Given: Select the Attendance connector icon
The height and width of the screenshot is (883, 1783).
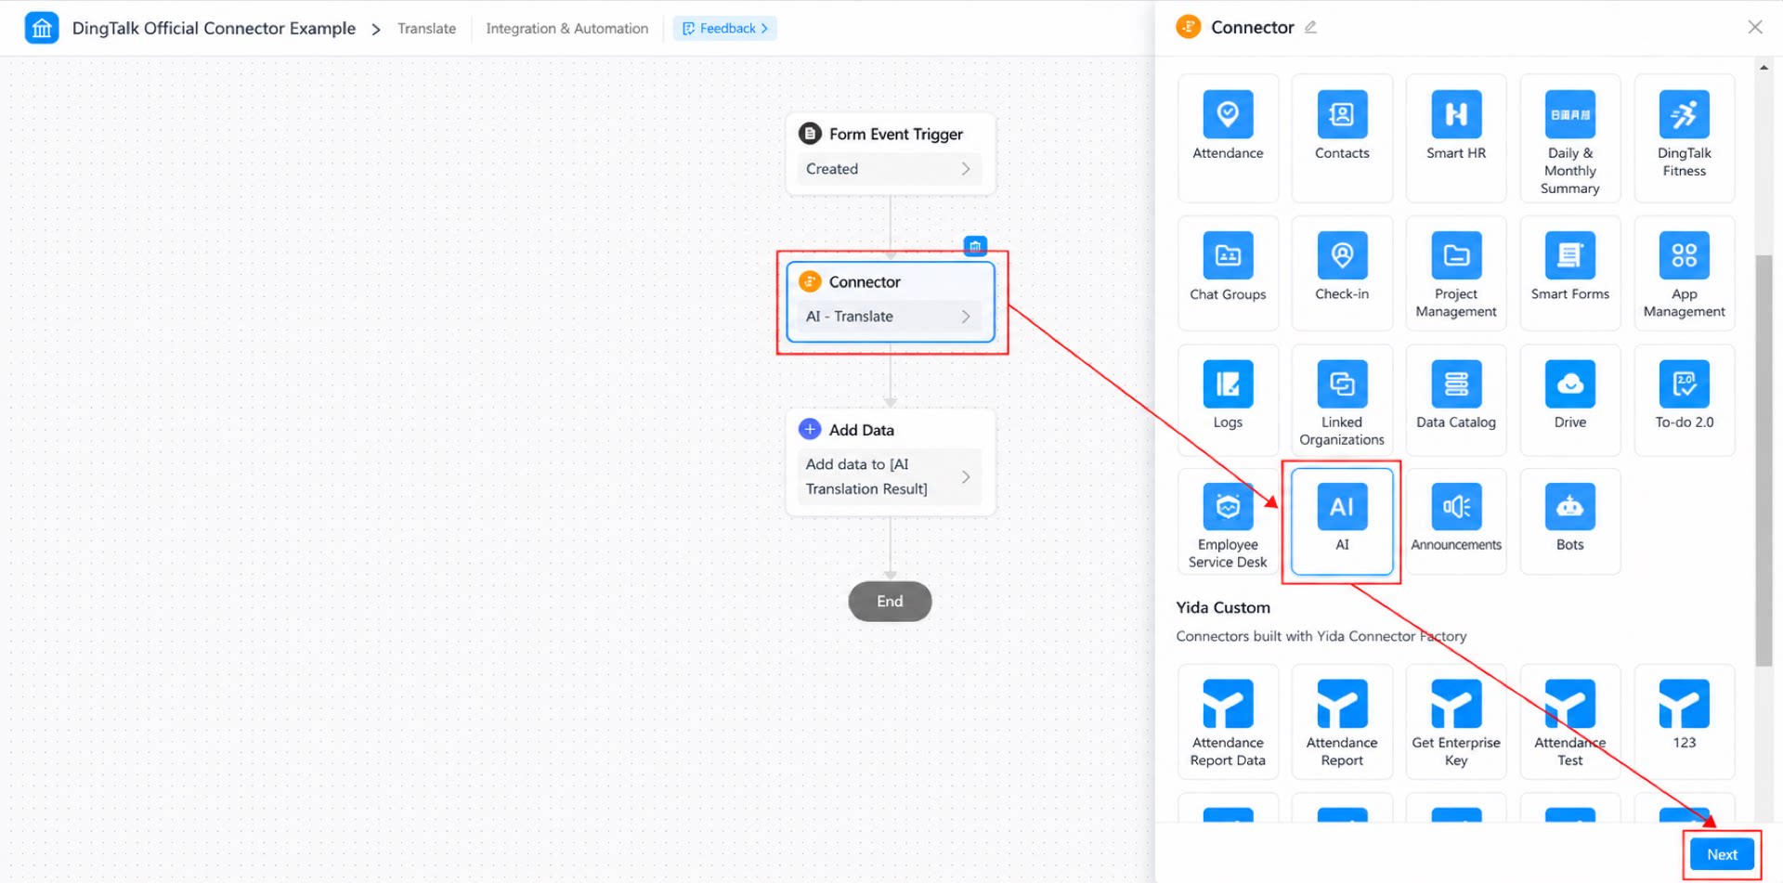Looking at the screenshot, I should pos(1228,114).
